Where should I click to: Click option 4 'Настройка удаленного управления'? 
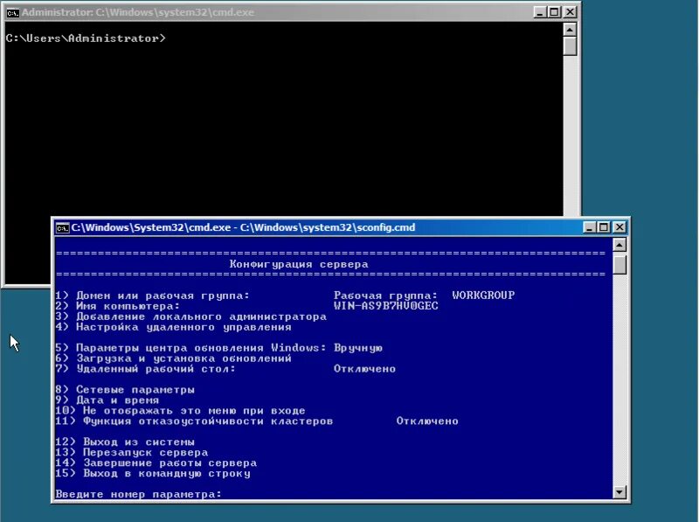(173, 327)
